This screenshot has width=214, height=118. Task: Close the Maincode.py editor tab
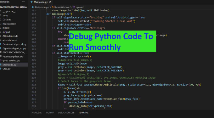pyautogui.click(x=50, y=2)
